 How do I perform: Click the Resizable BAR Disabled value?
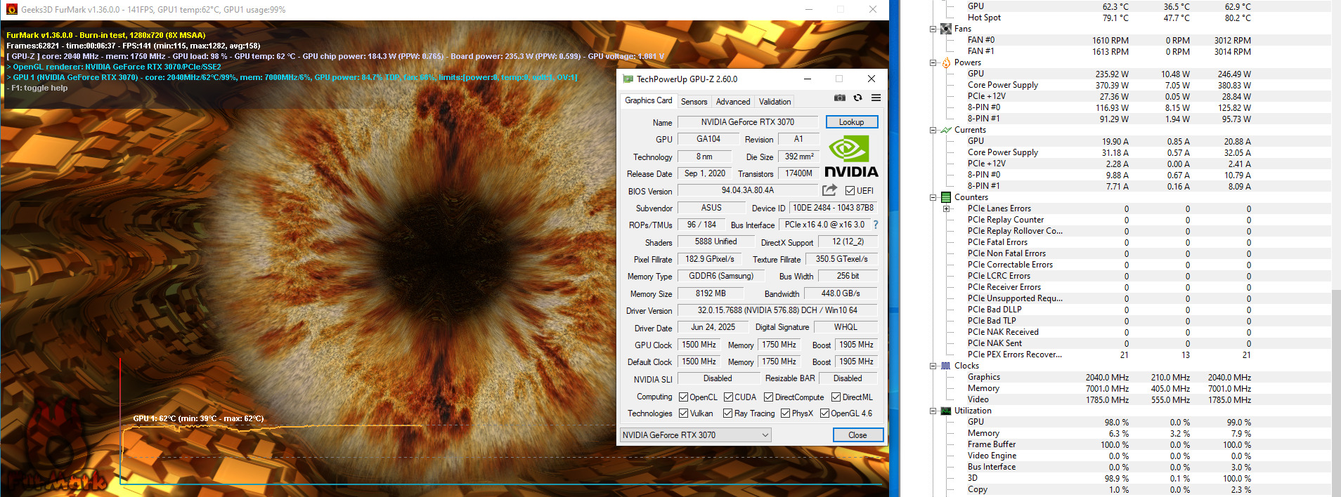(x=848, y=378)
